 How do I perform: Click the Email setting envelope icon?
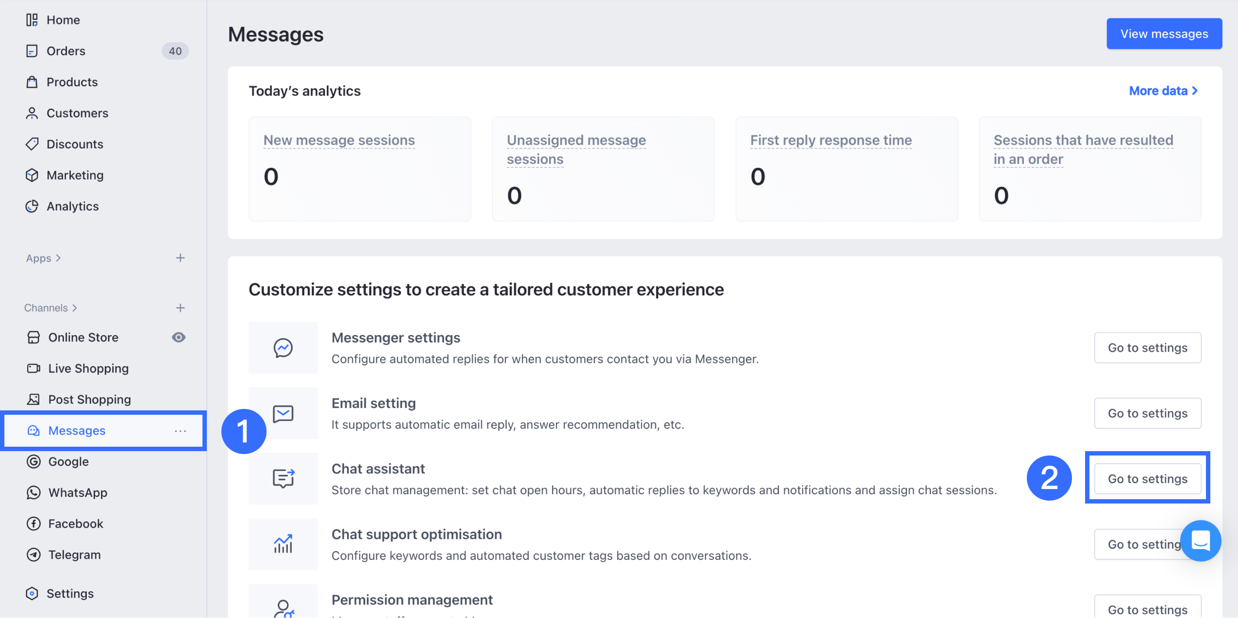coord(283,413)
